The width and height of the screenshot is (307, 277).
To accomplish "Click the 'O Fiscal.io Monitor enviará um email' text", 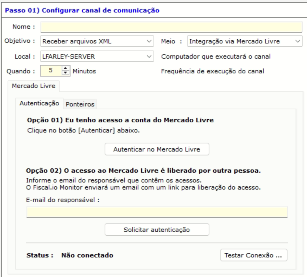I will tap(143, 188).
